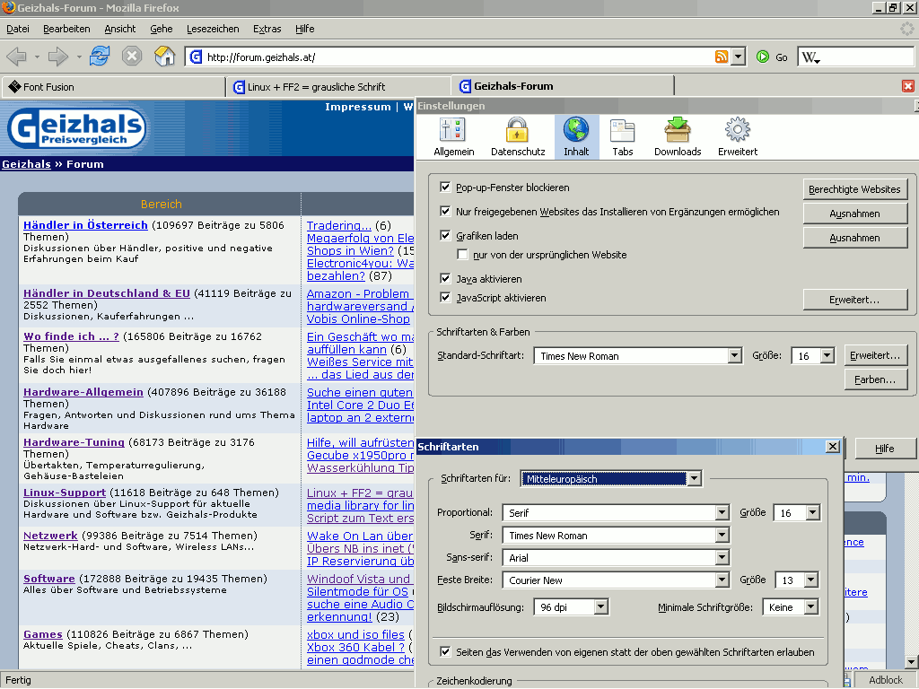Expand the address bar history dropdown
Viewport: 919px width, 689px height.
pos(738,57)
